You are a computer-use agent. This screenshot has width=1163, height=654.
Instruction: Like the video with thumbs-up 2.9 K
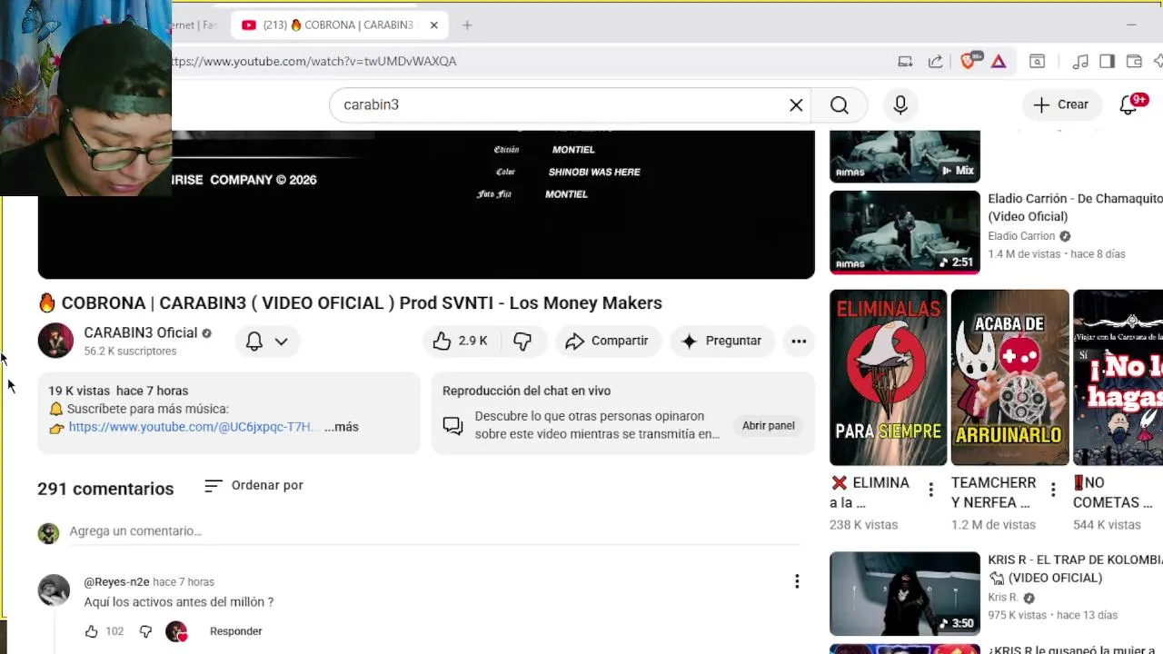tap(462, 341)
